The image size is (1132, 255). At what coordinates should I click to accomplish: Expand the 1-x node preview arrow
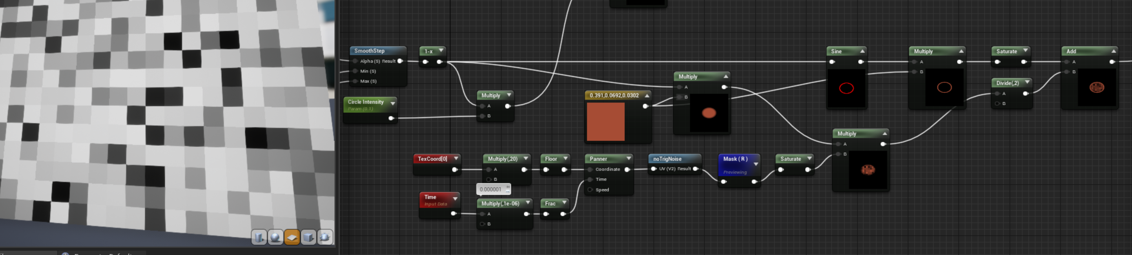click(x=441, y=51)
